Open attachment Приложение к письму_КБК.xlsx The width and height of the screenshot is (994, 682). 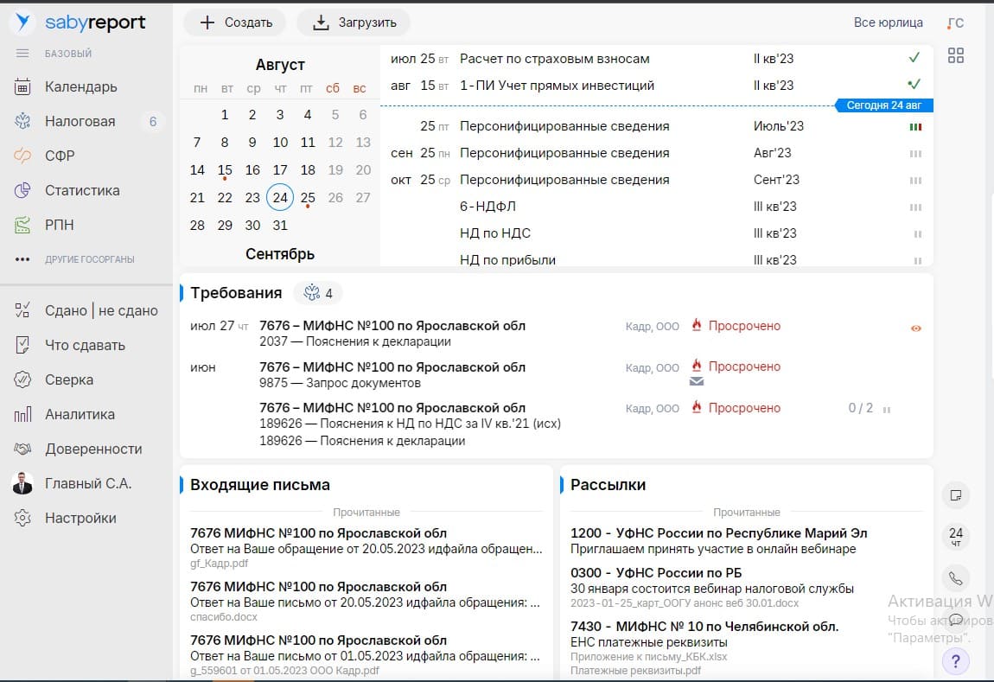[648, 657]
